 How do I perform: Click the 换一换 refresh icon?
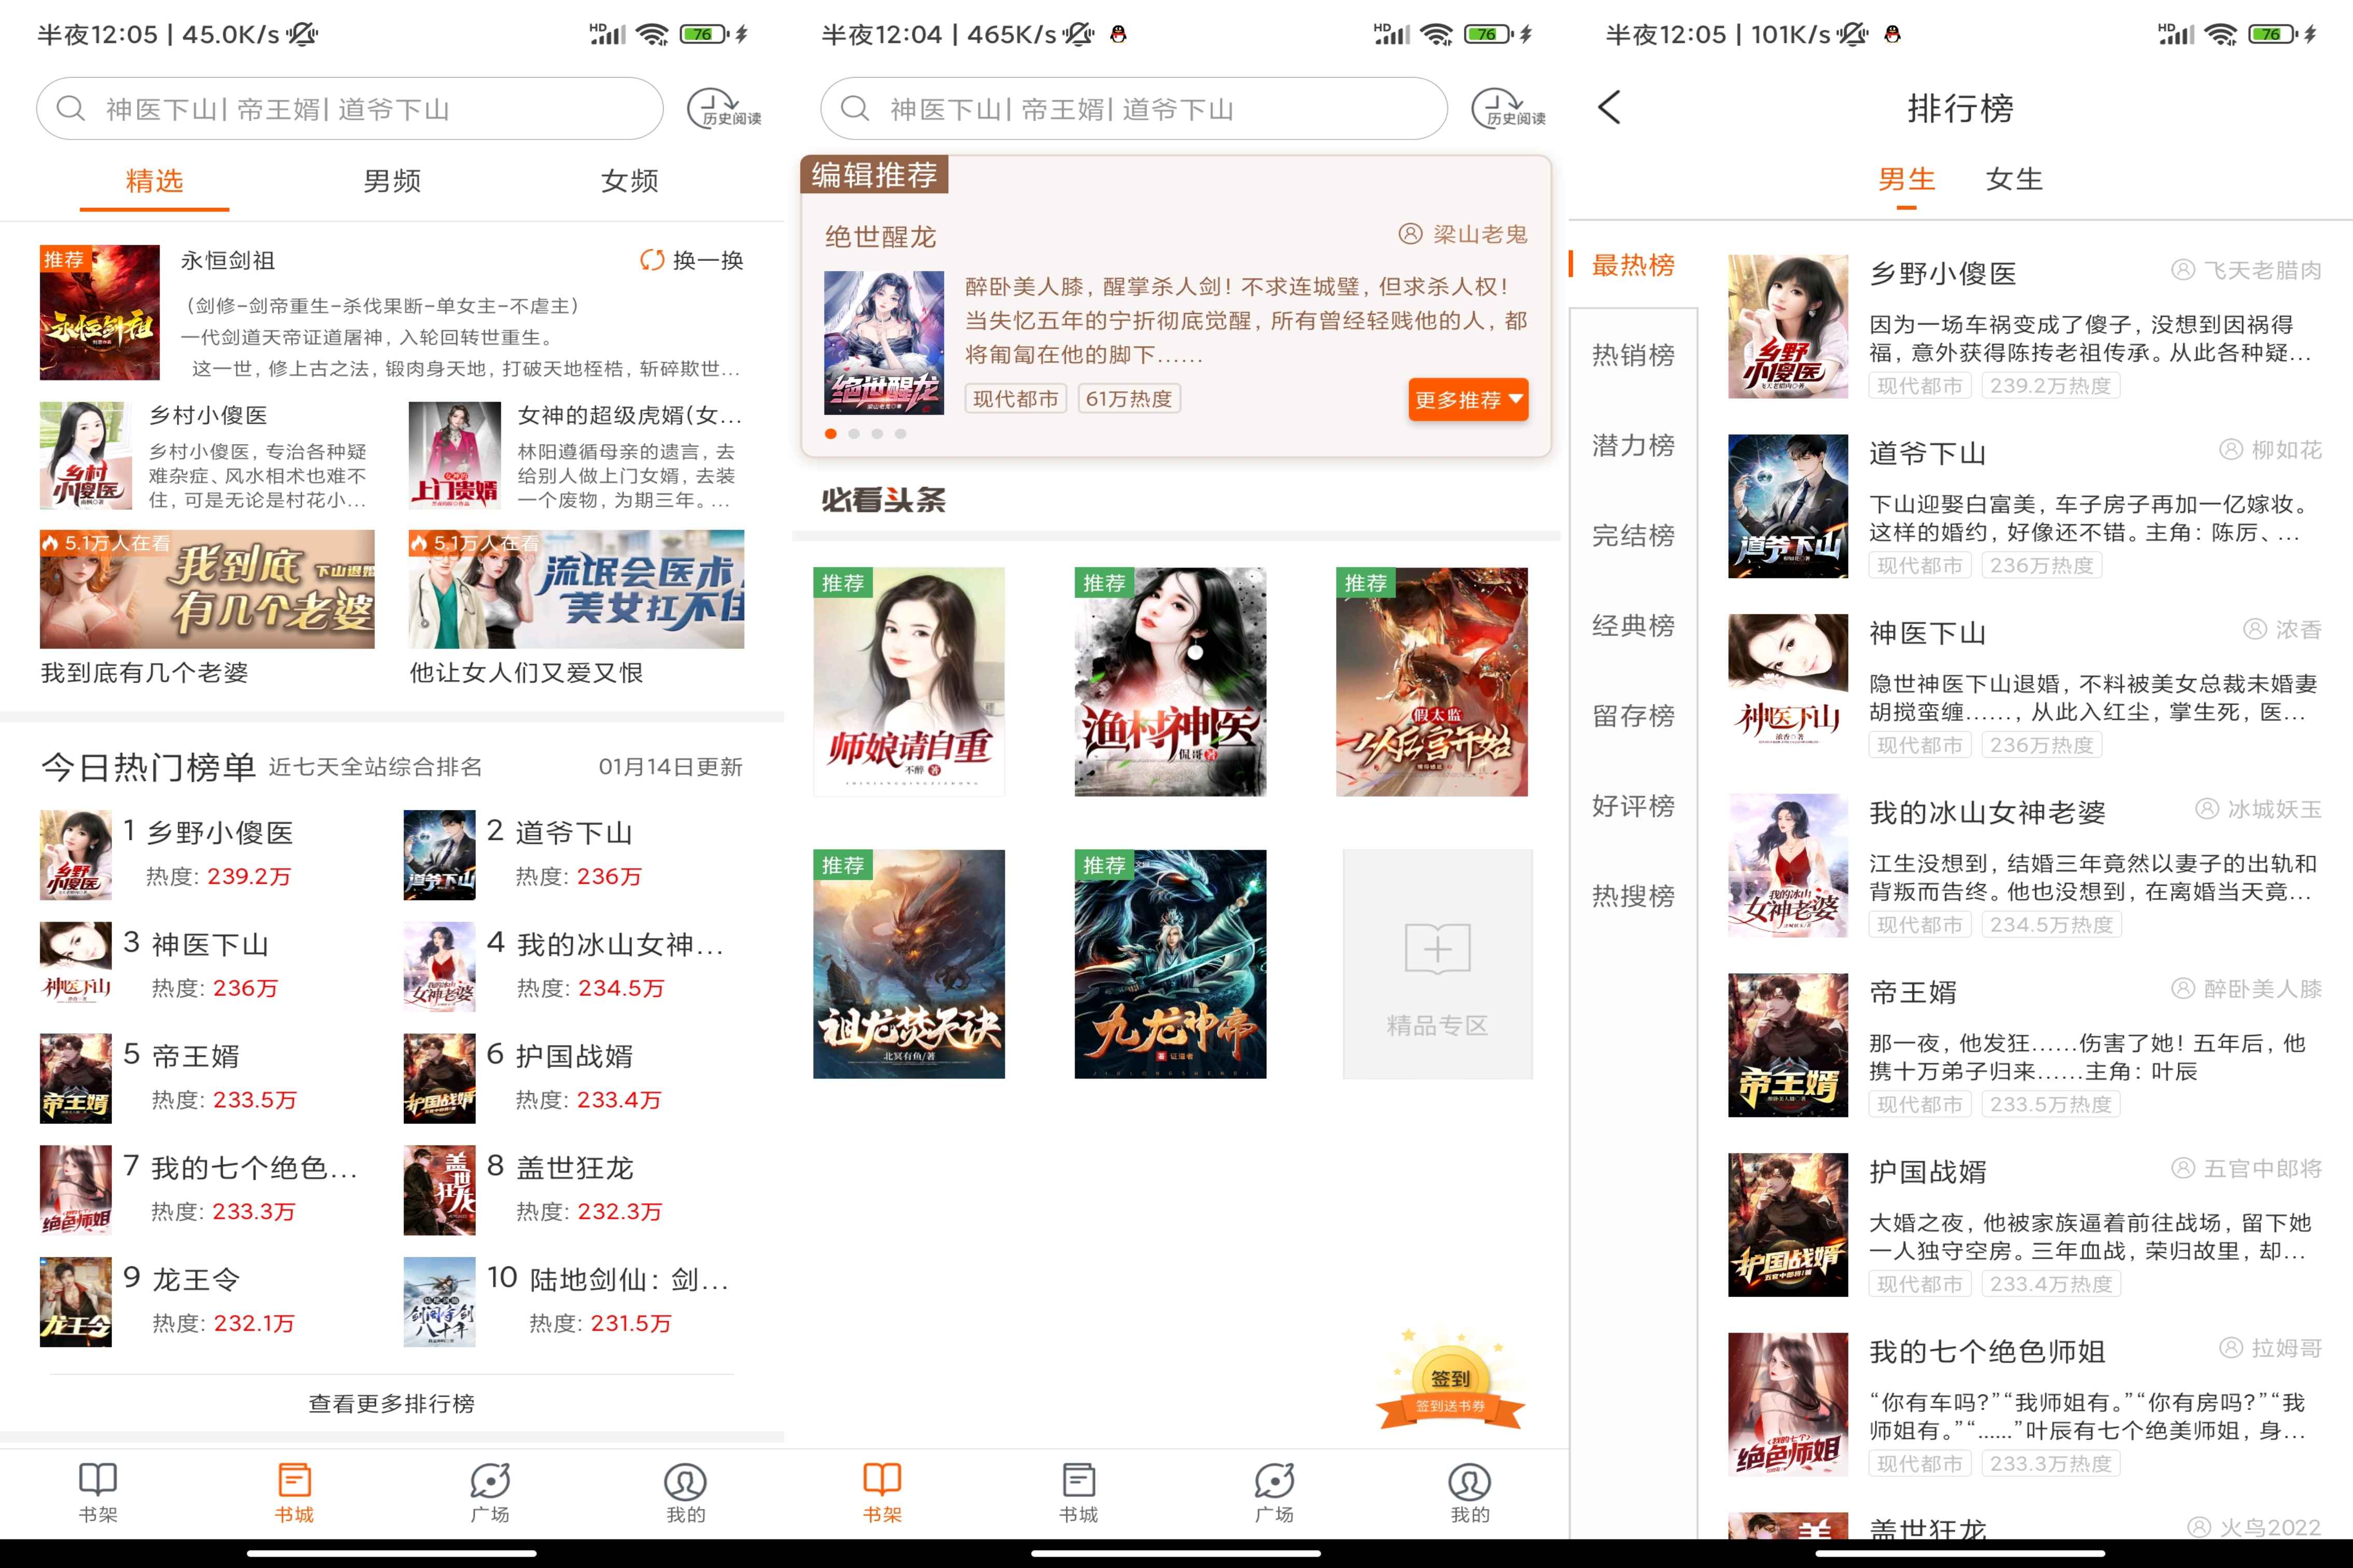click(652, 260)
